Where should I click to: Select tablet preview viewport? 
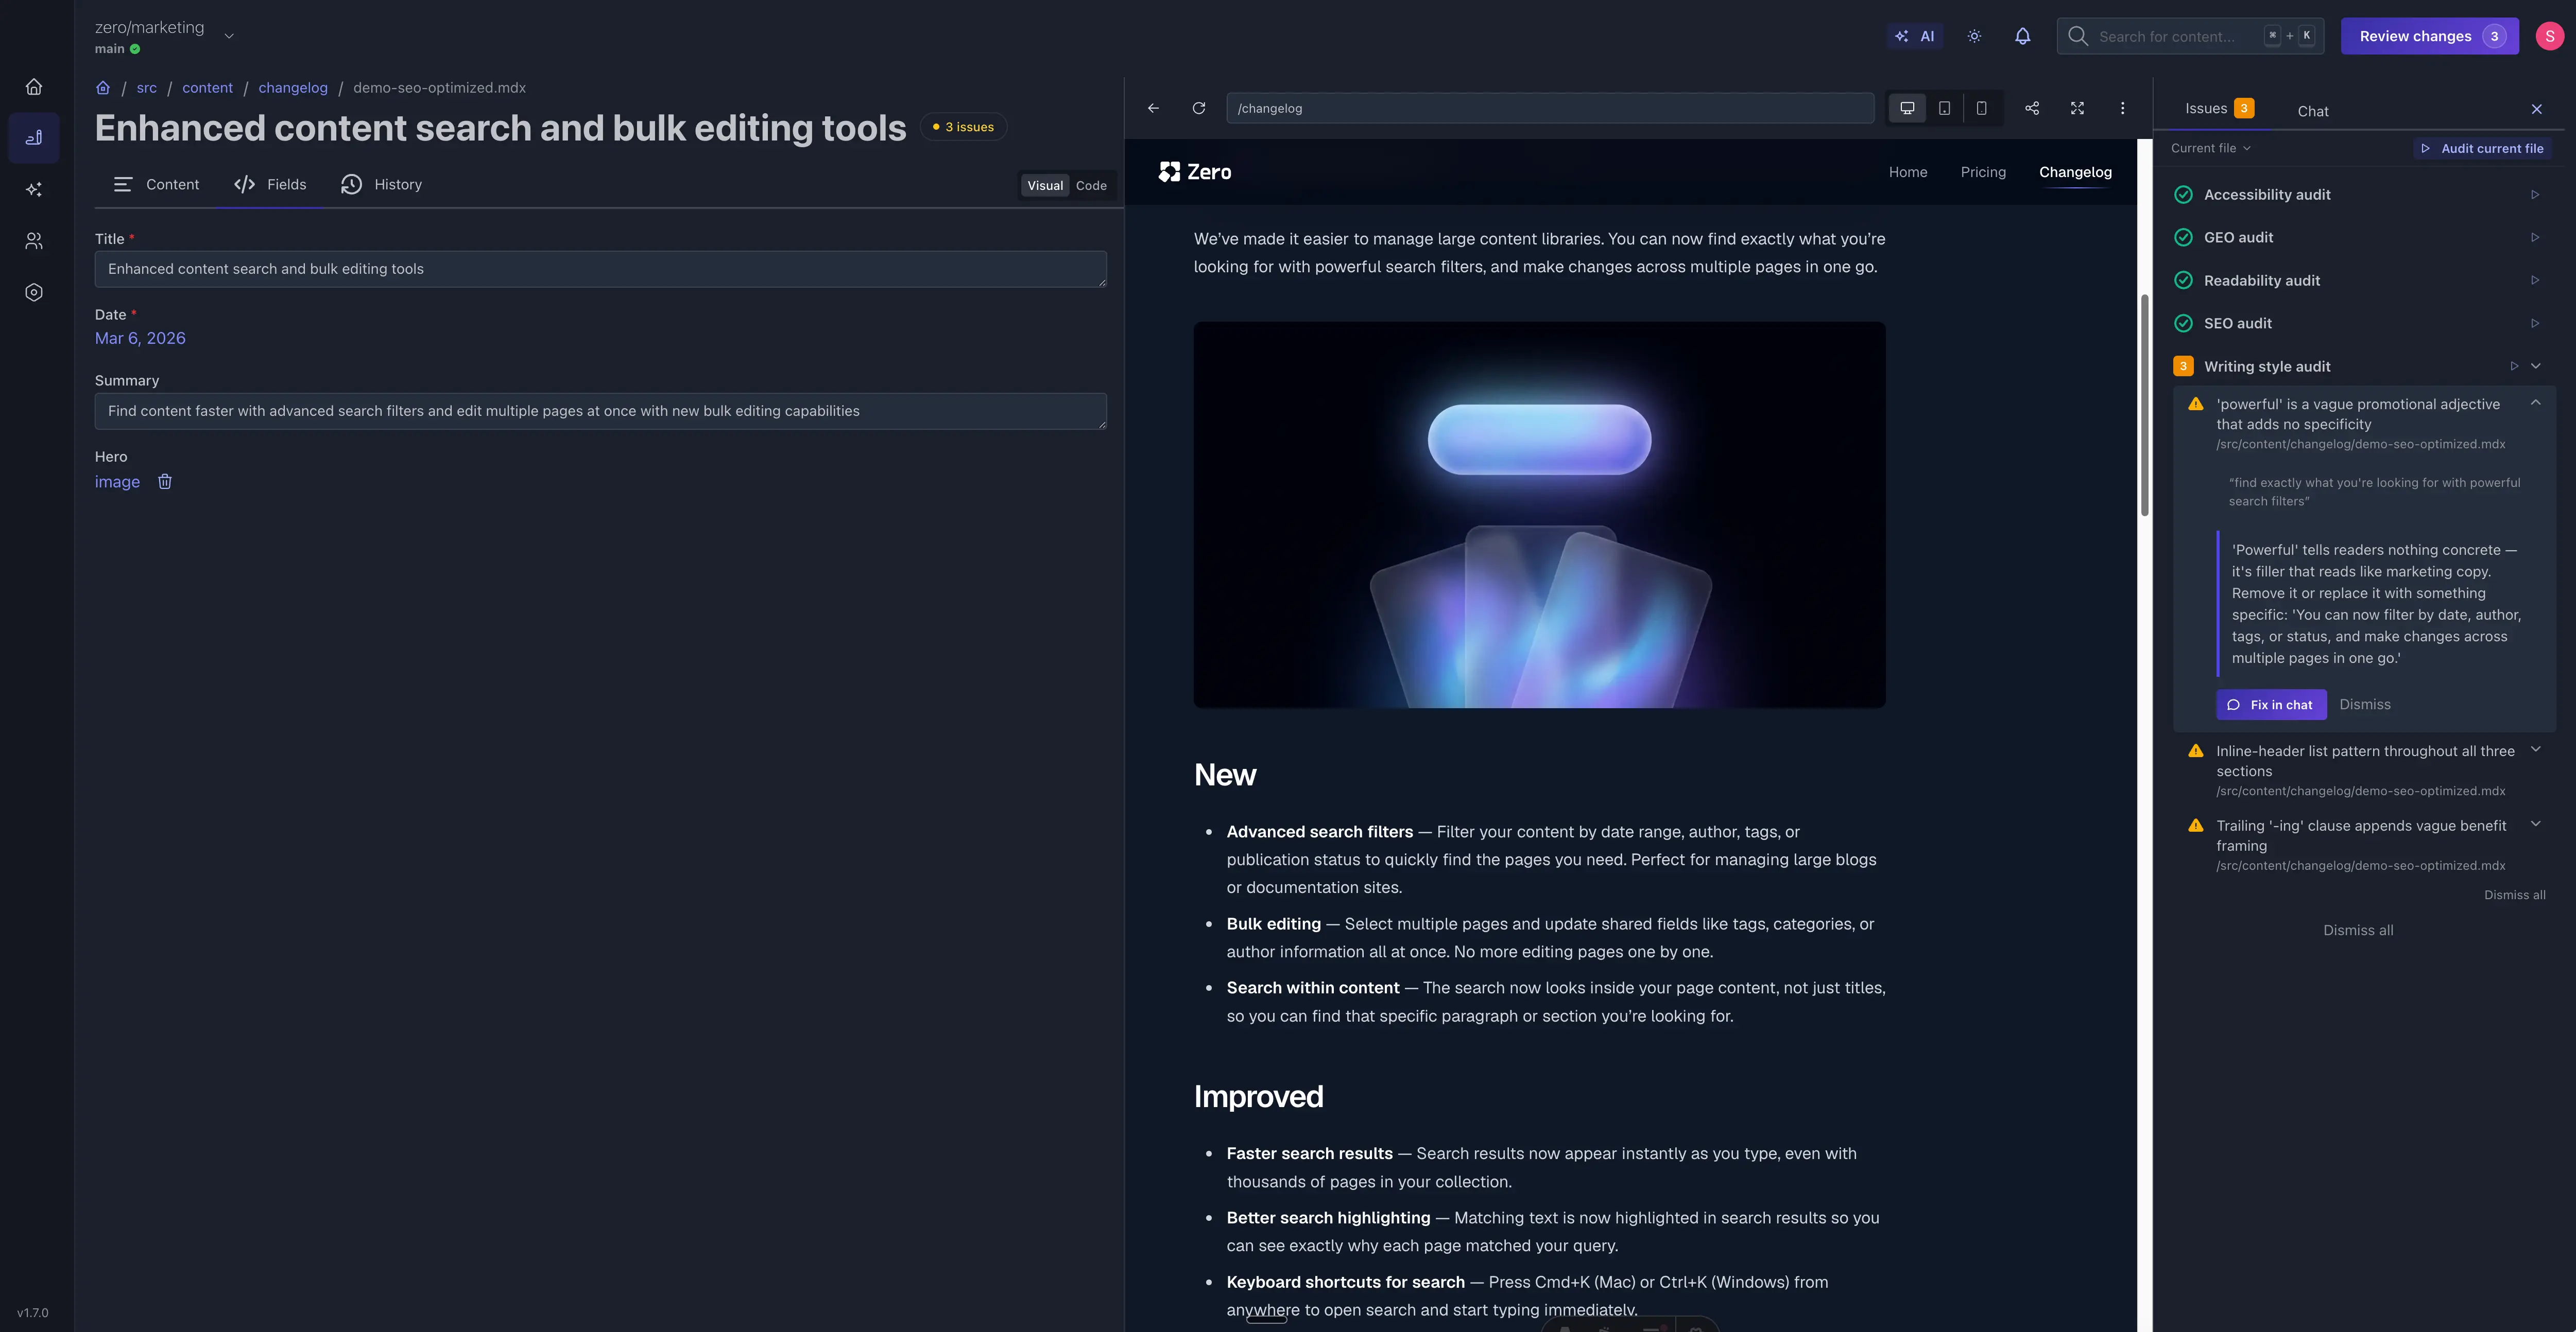tap(1944, 108)
